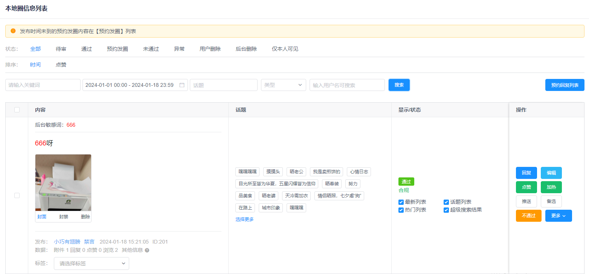
Task: Uncheck the 超级搜索结果 checkbox
Action: (446, 210)
